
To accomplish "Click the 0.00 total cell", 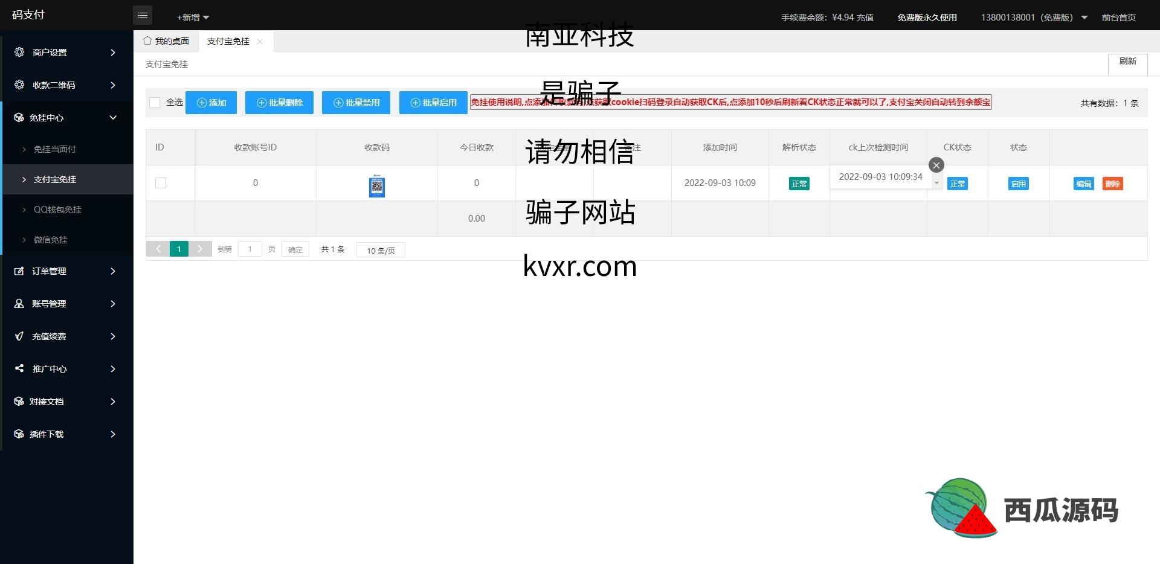I will click(477, 219).
